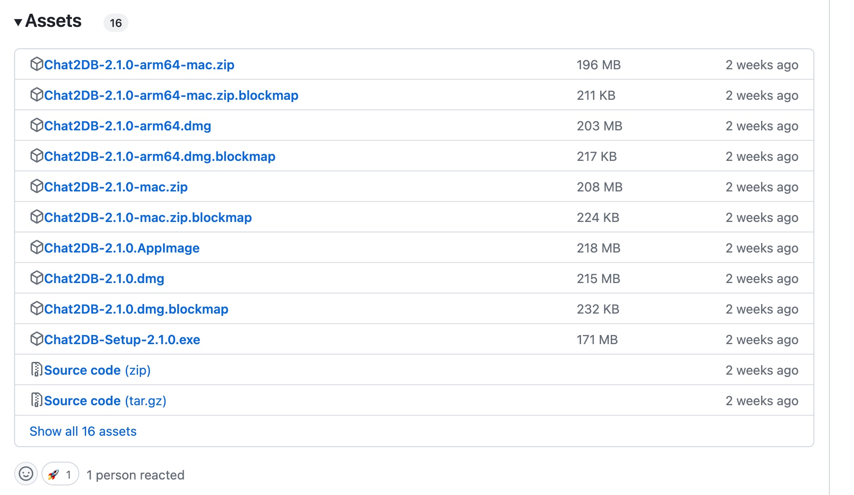
Task: Download Chat2DB-2.1.0-arm64.dmg.blockmap
Action: [159, 156]
